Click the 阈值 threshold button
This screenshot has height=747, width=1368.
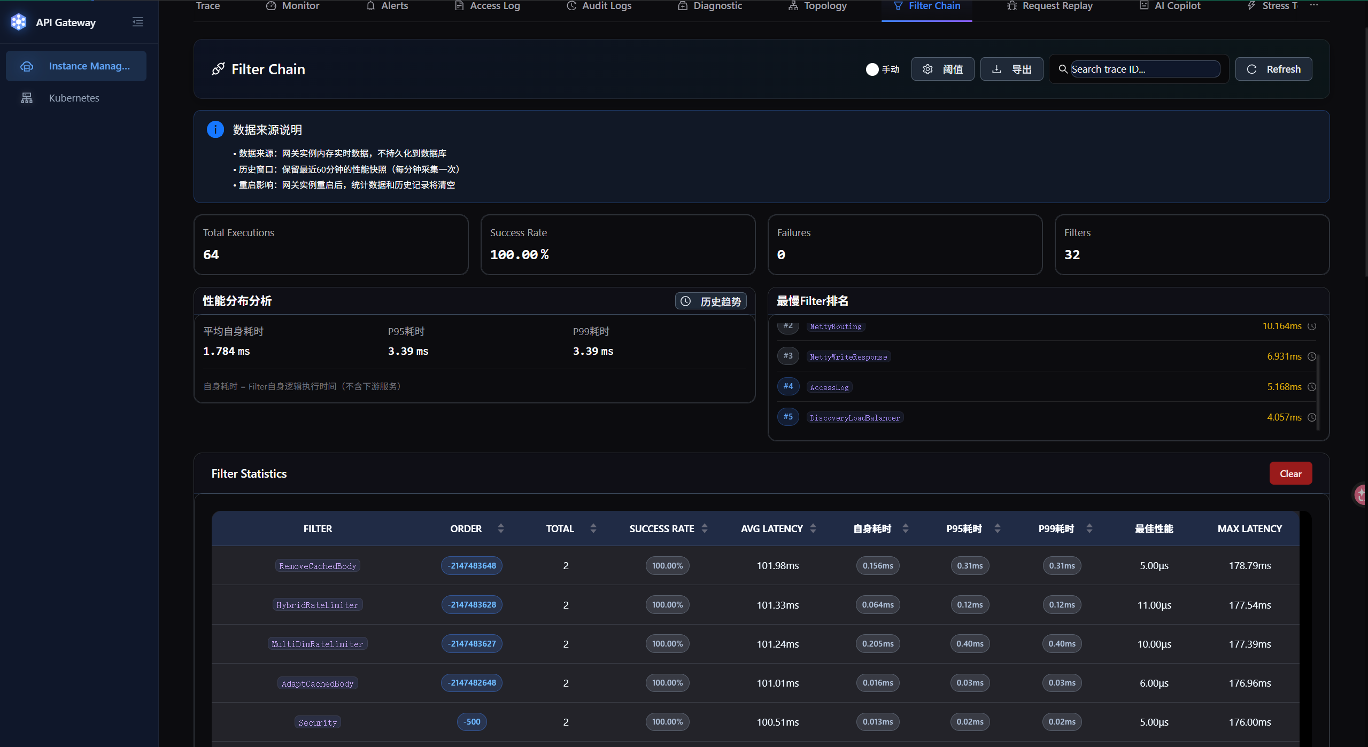[943, 69]
